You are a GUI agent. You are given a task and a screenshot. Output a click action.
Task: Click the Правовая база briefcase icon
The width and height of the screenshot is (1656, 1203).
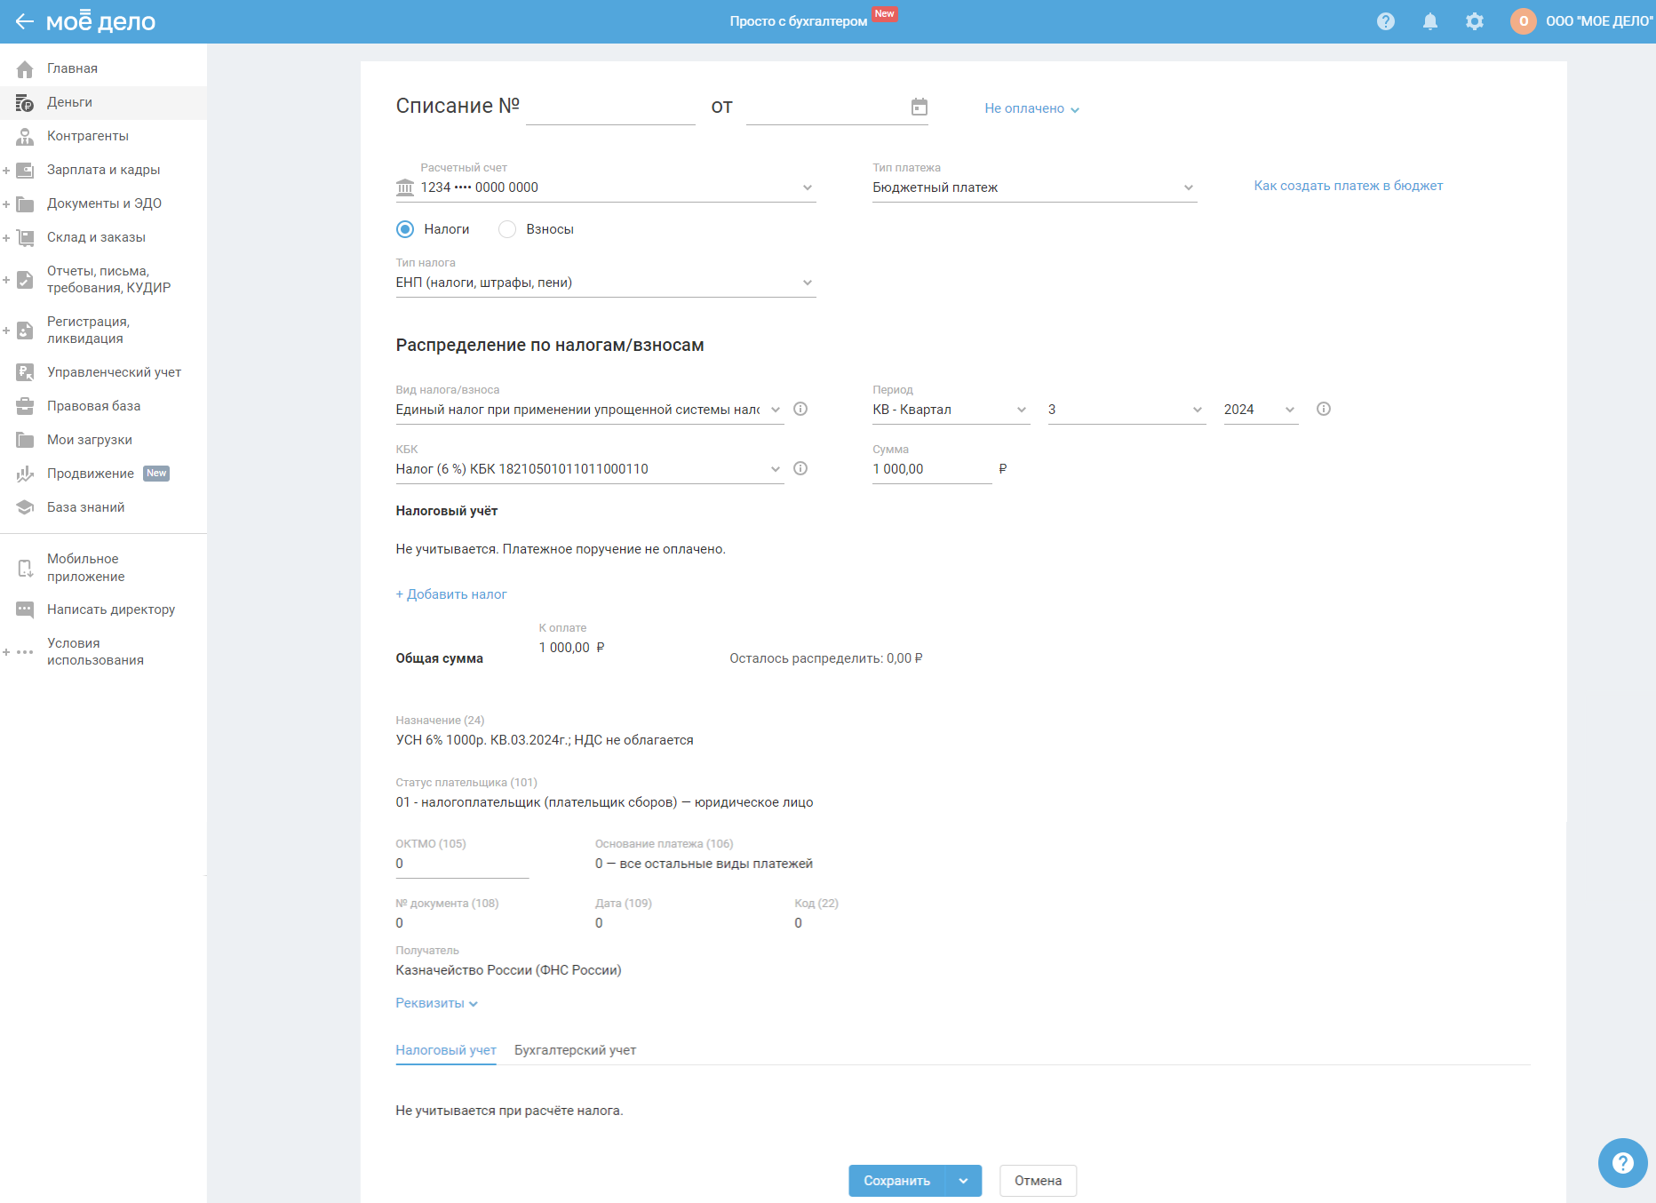tap(25, 406)
